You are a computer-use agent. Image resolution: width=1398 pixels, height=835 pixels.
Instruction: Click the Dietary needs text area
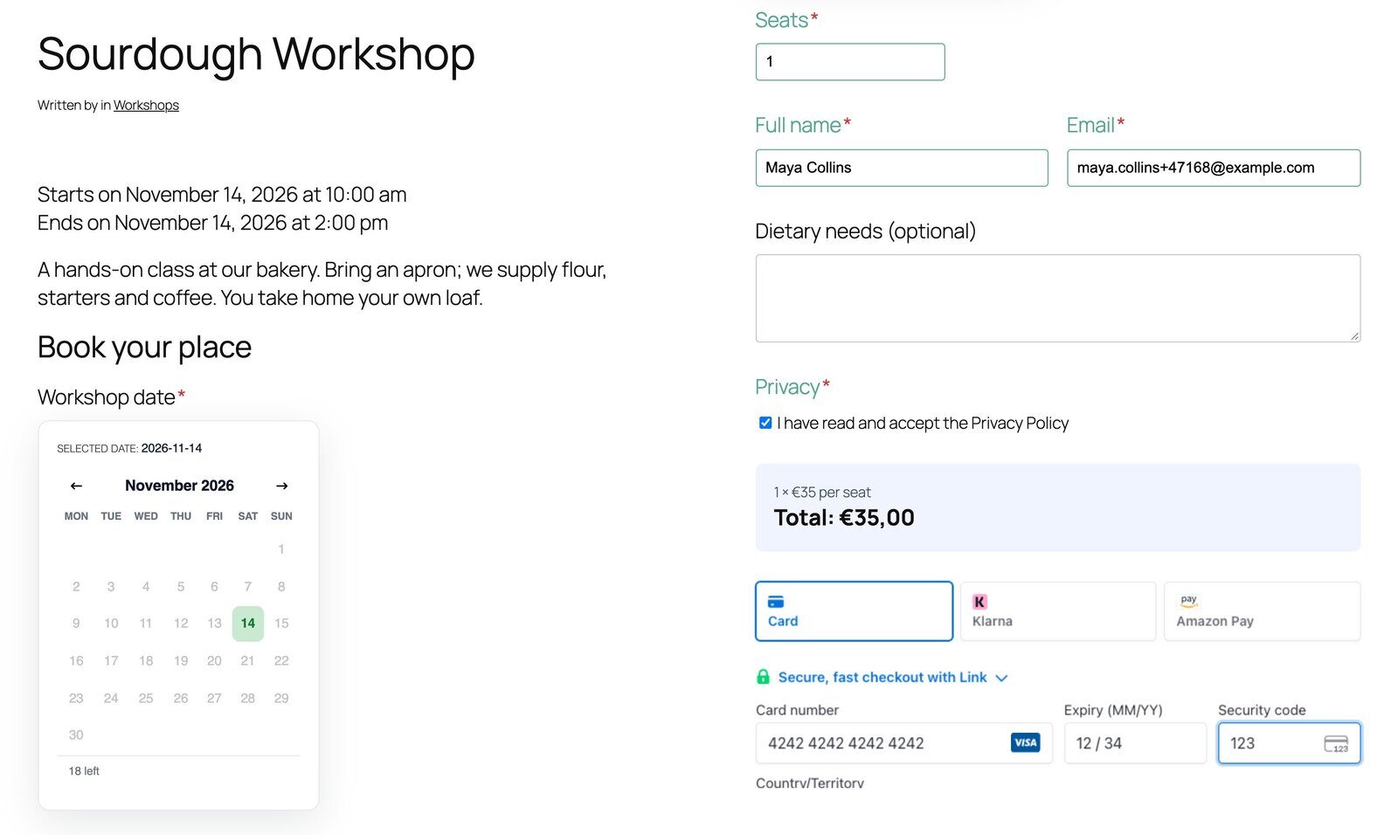pyautogui.click(x=1058, y=298)
